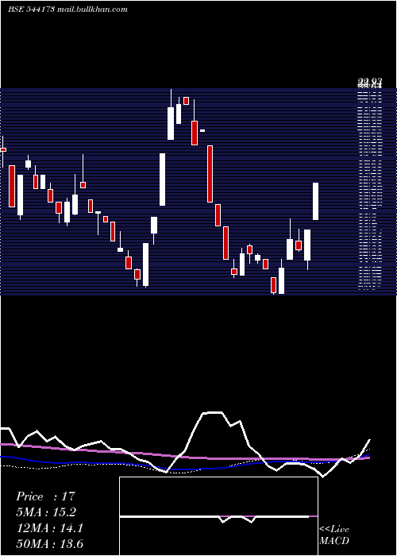Click the 'Price : 17' value
This screenshot has height=556, width=397.
[46, 496]
